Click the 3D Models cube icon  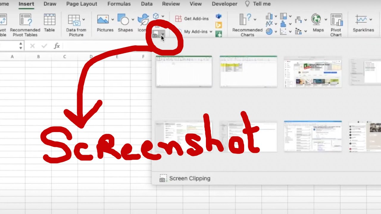[x=156, y=16]
